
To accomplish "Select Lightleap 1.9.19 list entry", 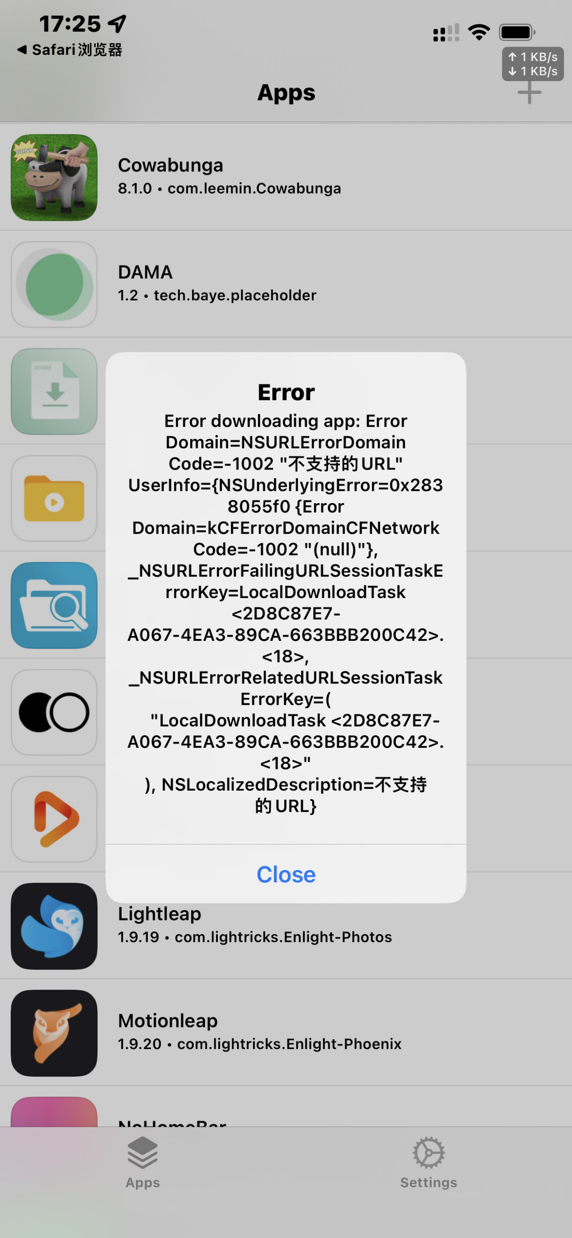I will [x=286, y=926].
